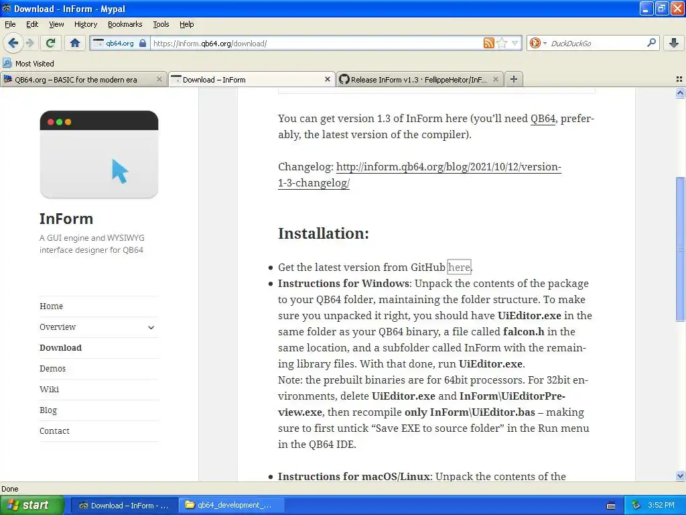Open the DuckDuckGo search engine selector
Screen dimensions: 686x515
tap(538, 43)
